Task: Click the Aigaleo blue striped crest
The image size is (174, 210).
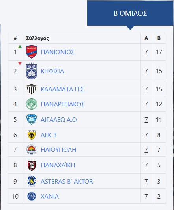Action: tap(32, 119)
